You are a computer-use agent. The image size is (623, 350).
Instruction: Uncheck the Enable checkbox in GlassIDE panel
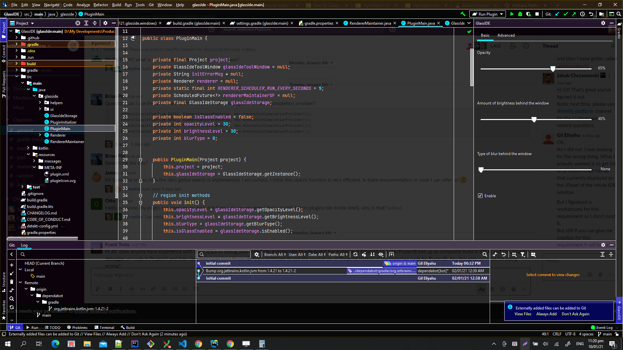tap(480, 196)
